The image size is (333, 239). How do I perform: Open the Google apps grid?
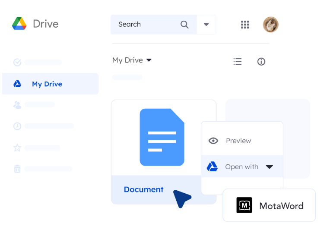click(x=245, y=25)
